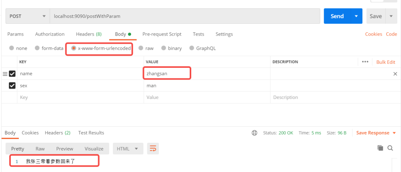Toggle the line wrap icon
The height and width of the screenshot is (172, 401).
[x=153, y=149]
